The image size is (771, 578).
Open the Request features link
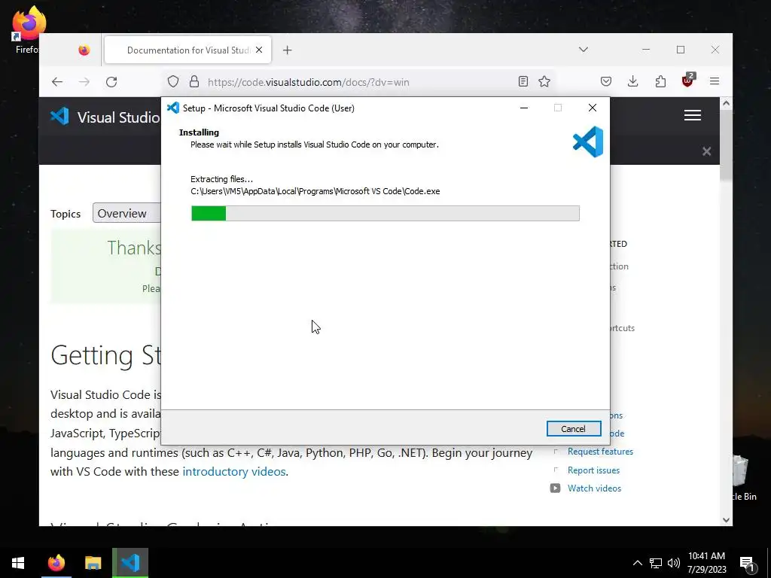[x=600, y=452]
